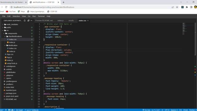
Task: Collapse all folders in Explorer
Action: click(x=28, y=21)
